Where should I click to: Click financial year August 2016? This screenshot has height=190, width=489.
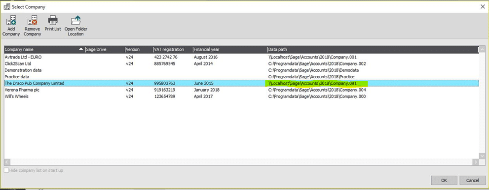pos(205,57)
